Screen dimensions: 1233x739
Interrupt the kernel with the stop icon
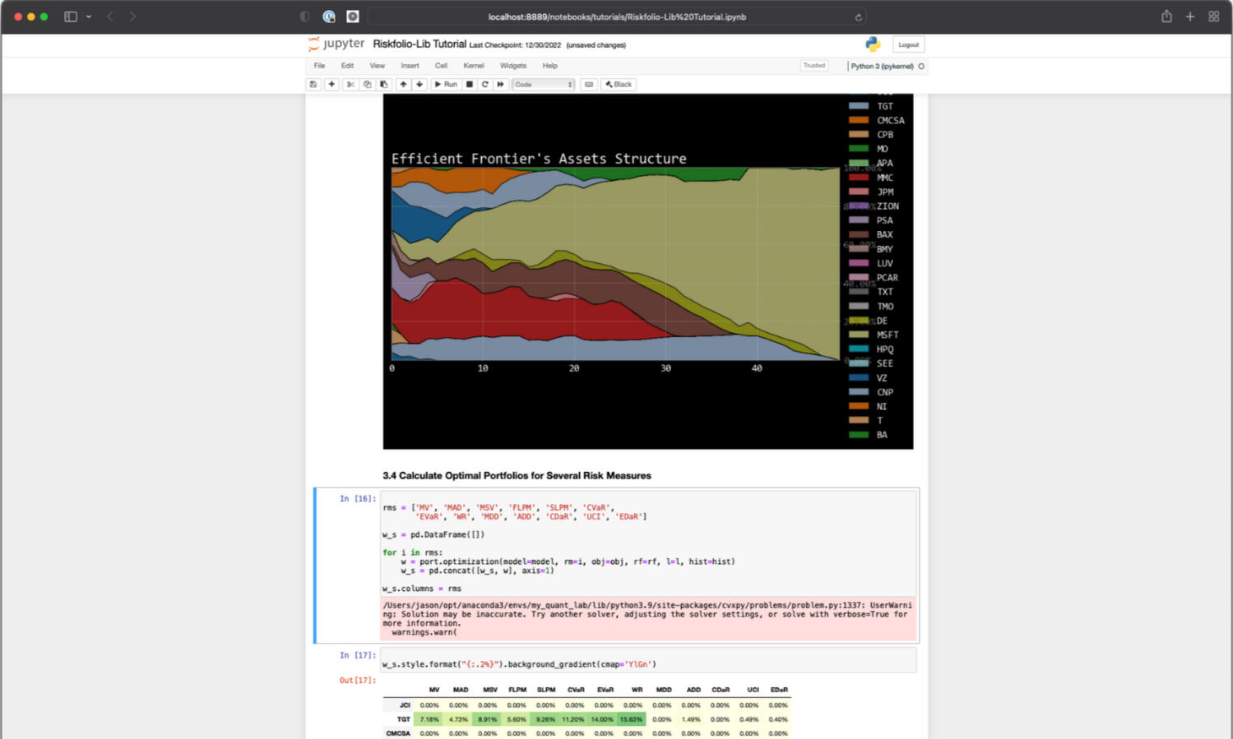[x=470, y=85]
